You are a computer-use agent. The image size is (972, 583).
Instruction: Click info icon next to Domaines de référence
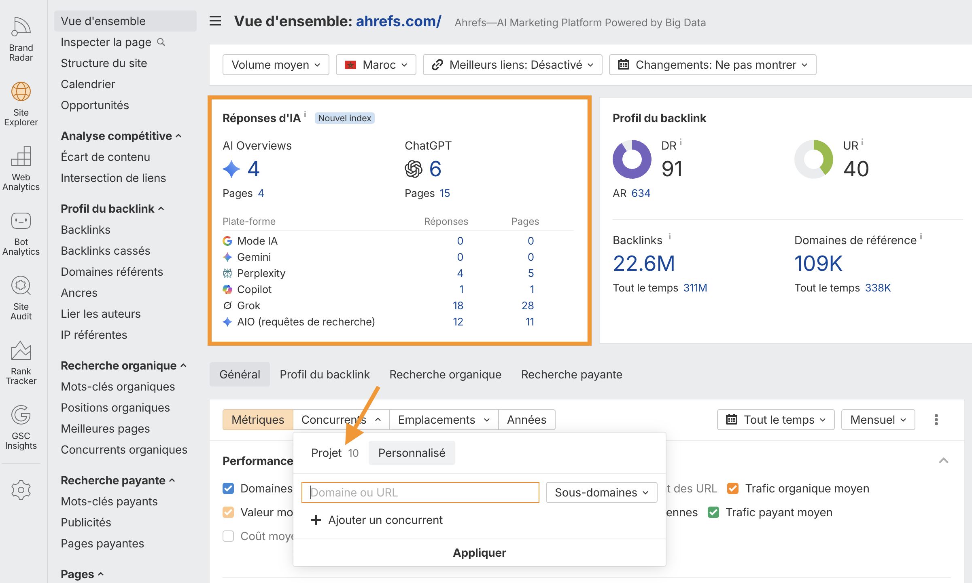[x=921, y=237]
